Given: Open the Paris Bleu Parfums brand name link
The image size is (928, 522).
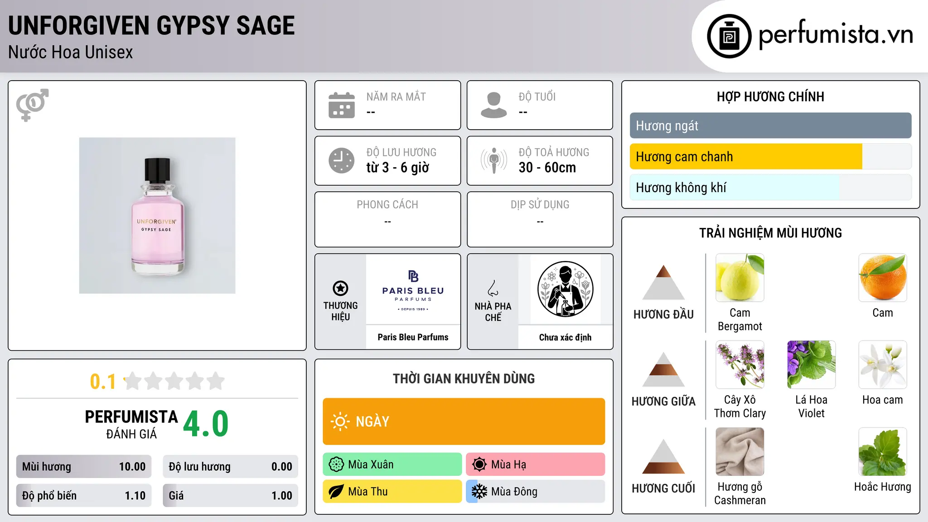Looking at the screenshot, I should click(413, 337).
